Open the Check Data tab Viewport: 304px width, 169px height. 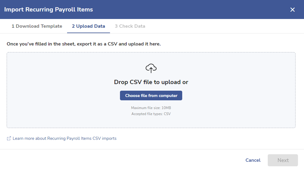130,26
